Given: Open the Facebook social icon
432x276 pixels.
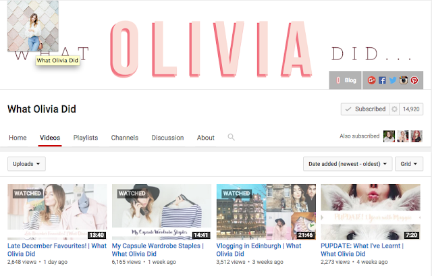Looking at the screenshot, I should coord(382,80).
